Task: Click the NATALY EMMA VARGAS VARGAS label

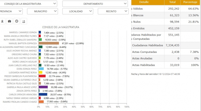Action: click(x=21, y=98)
